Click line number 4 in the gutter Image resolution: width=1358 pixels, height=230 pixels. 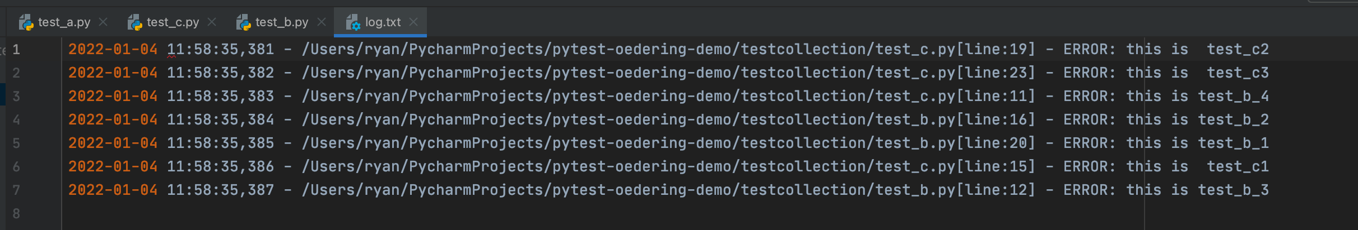pos(16,120)
